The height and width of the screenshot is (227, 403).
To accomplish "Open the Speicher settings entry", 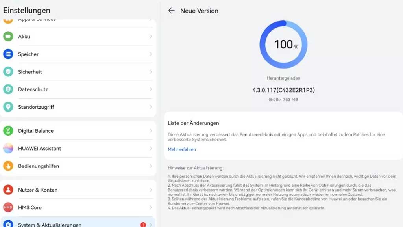I will click(x=28, y=54).
